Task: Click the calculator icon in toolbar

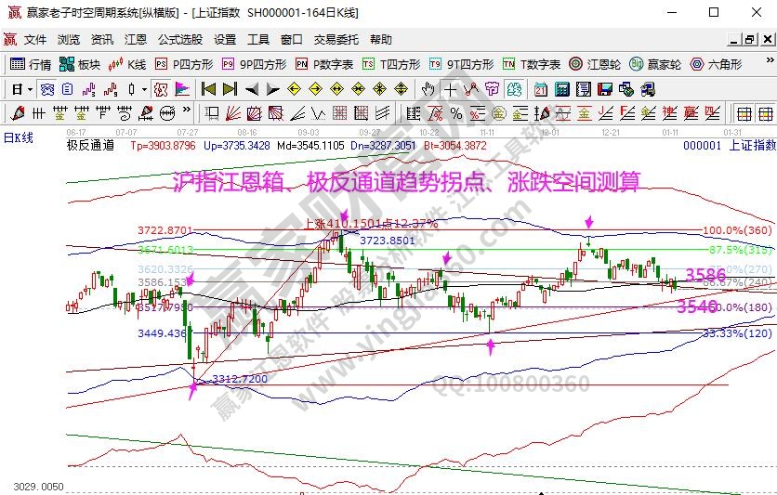Action: 561,89
